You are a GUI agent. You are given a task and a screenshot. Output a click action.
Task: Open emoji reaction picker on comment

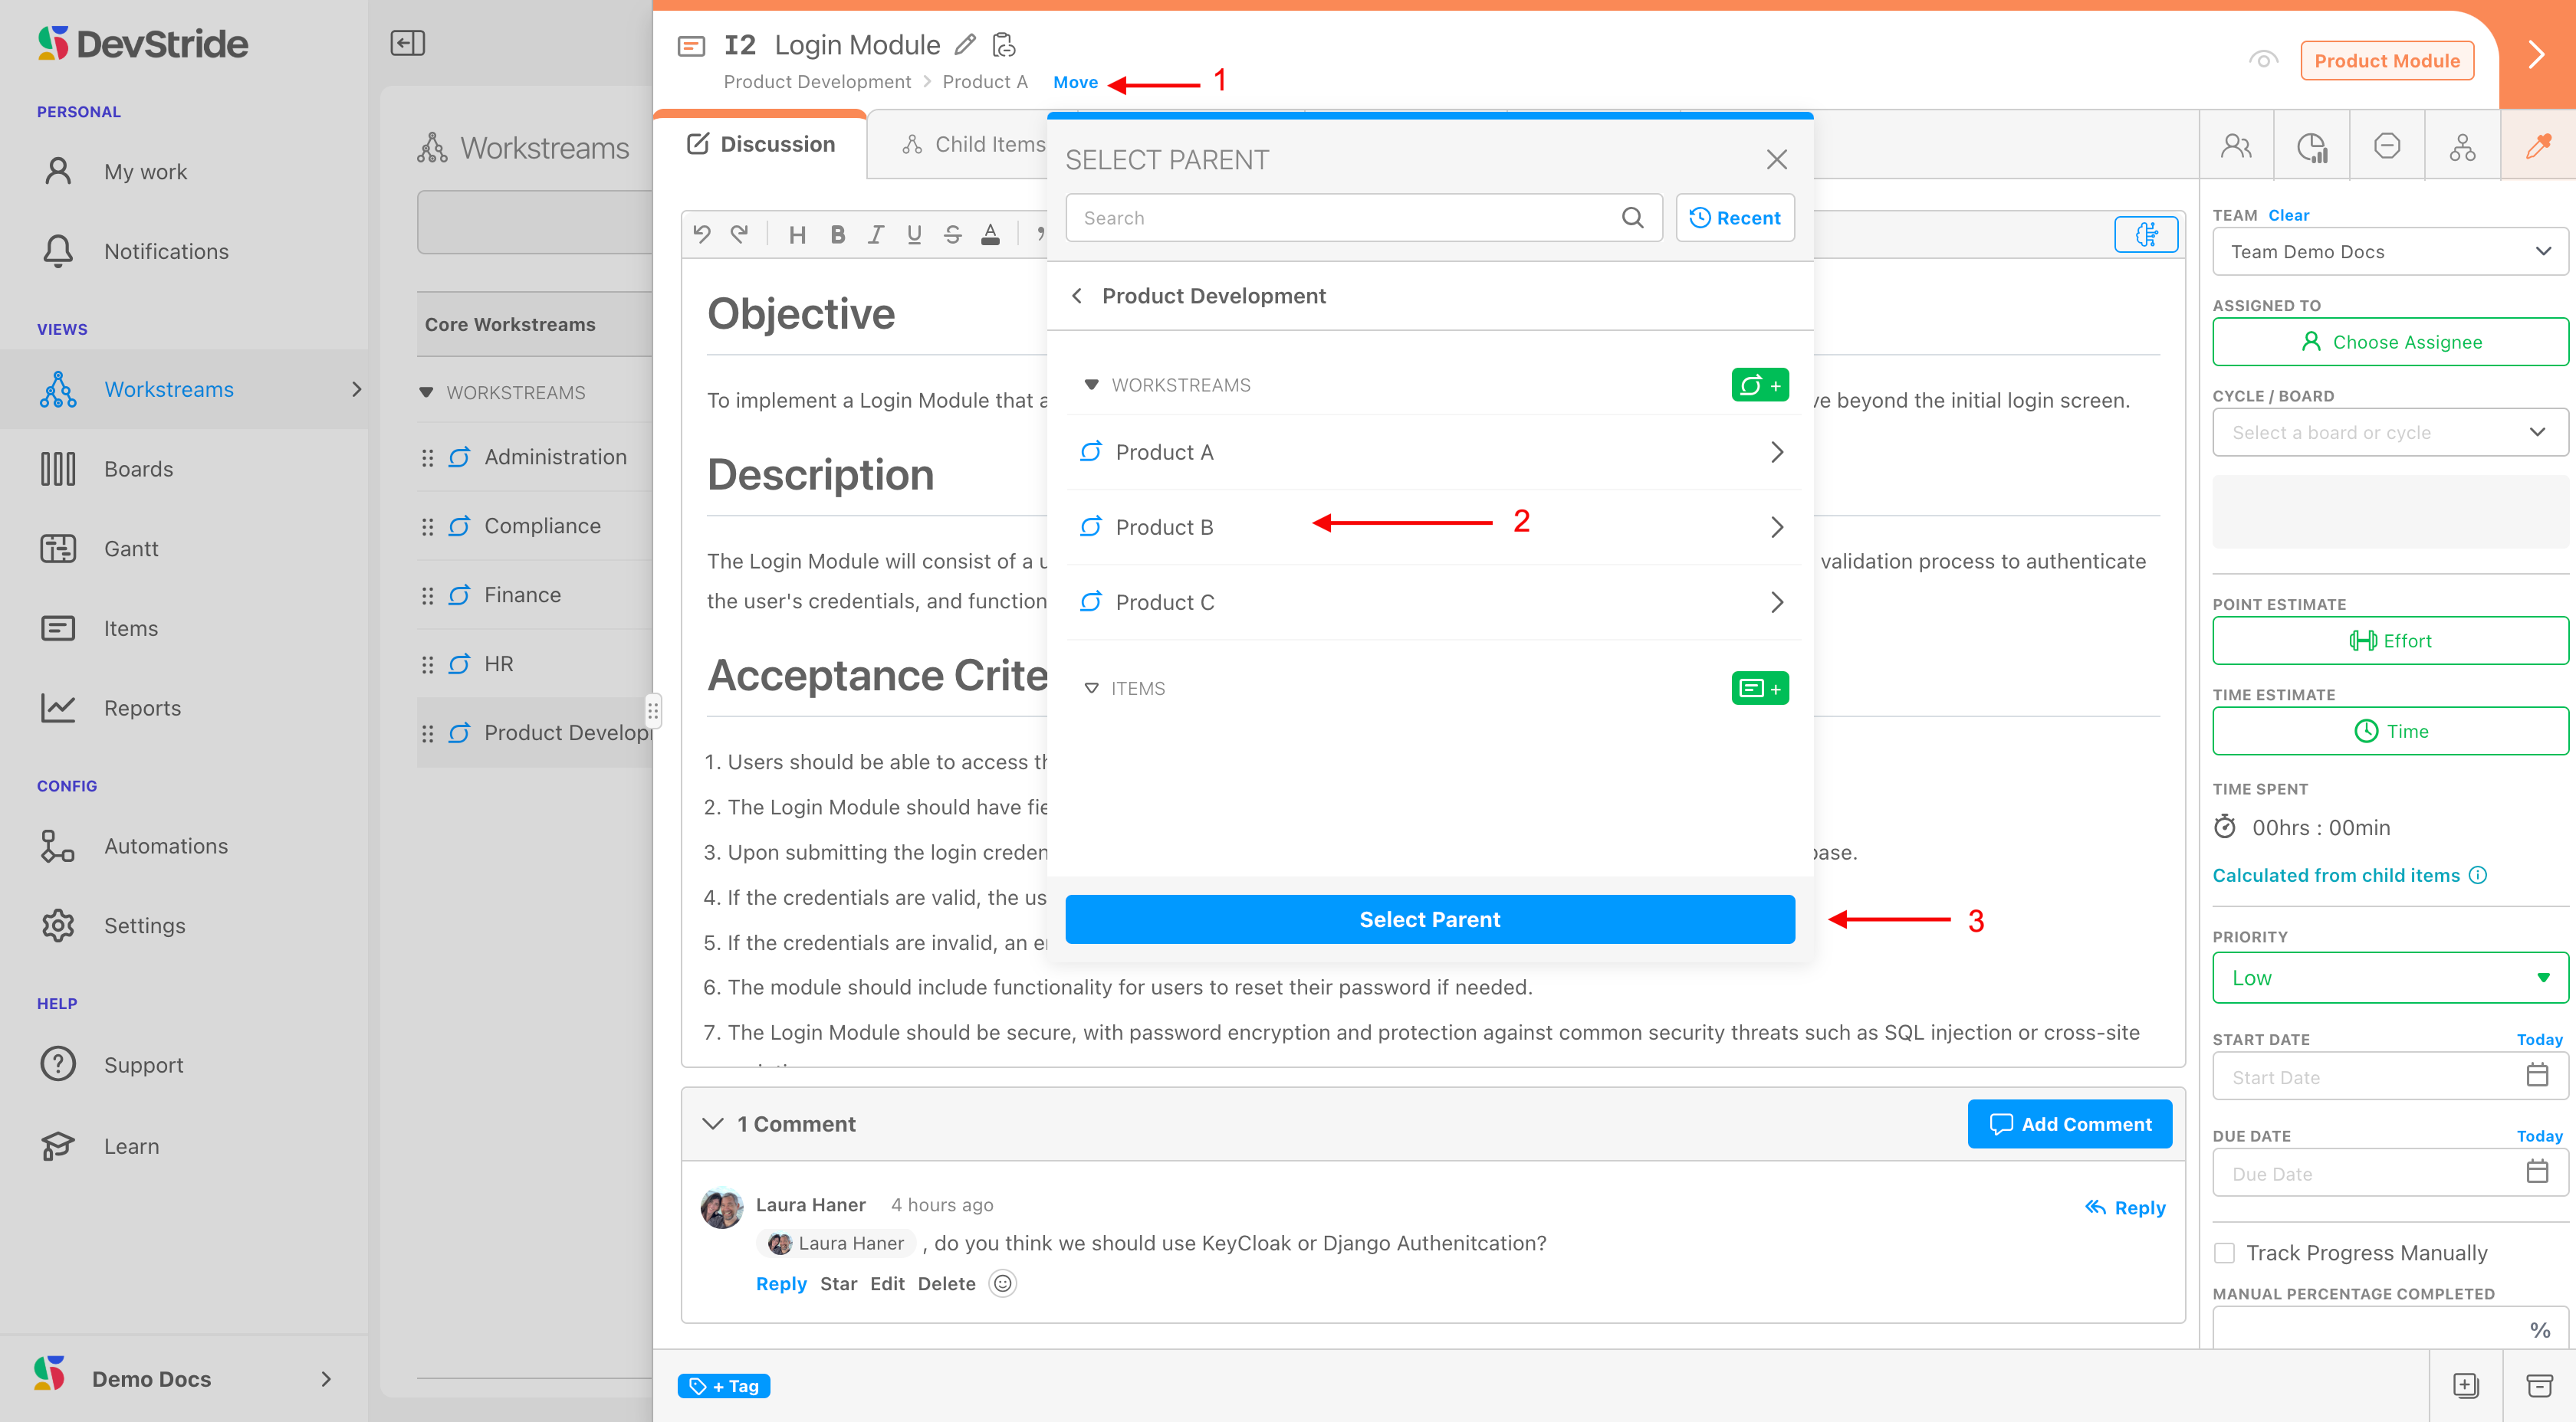coord(1002,1283)
